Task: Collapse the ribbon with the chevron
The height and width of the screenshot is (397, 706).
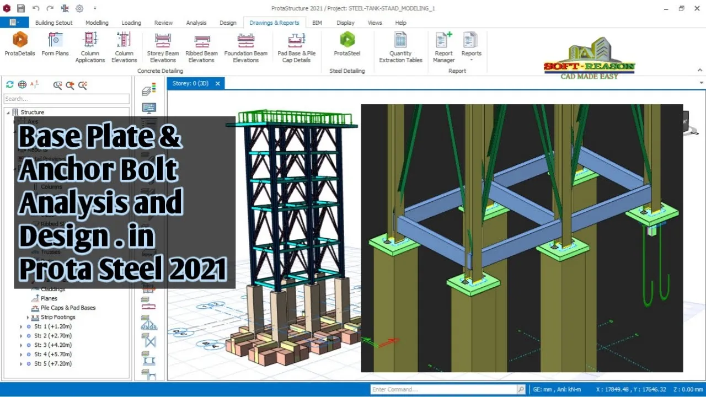Action: (700, 70)
